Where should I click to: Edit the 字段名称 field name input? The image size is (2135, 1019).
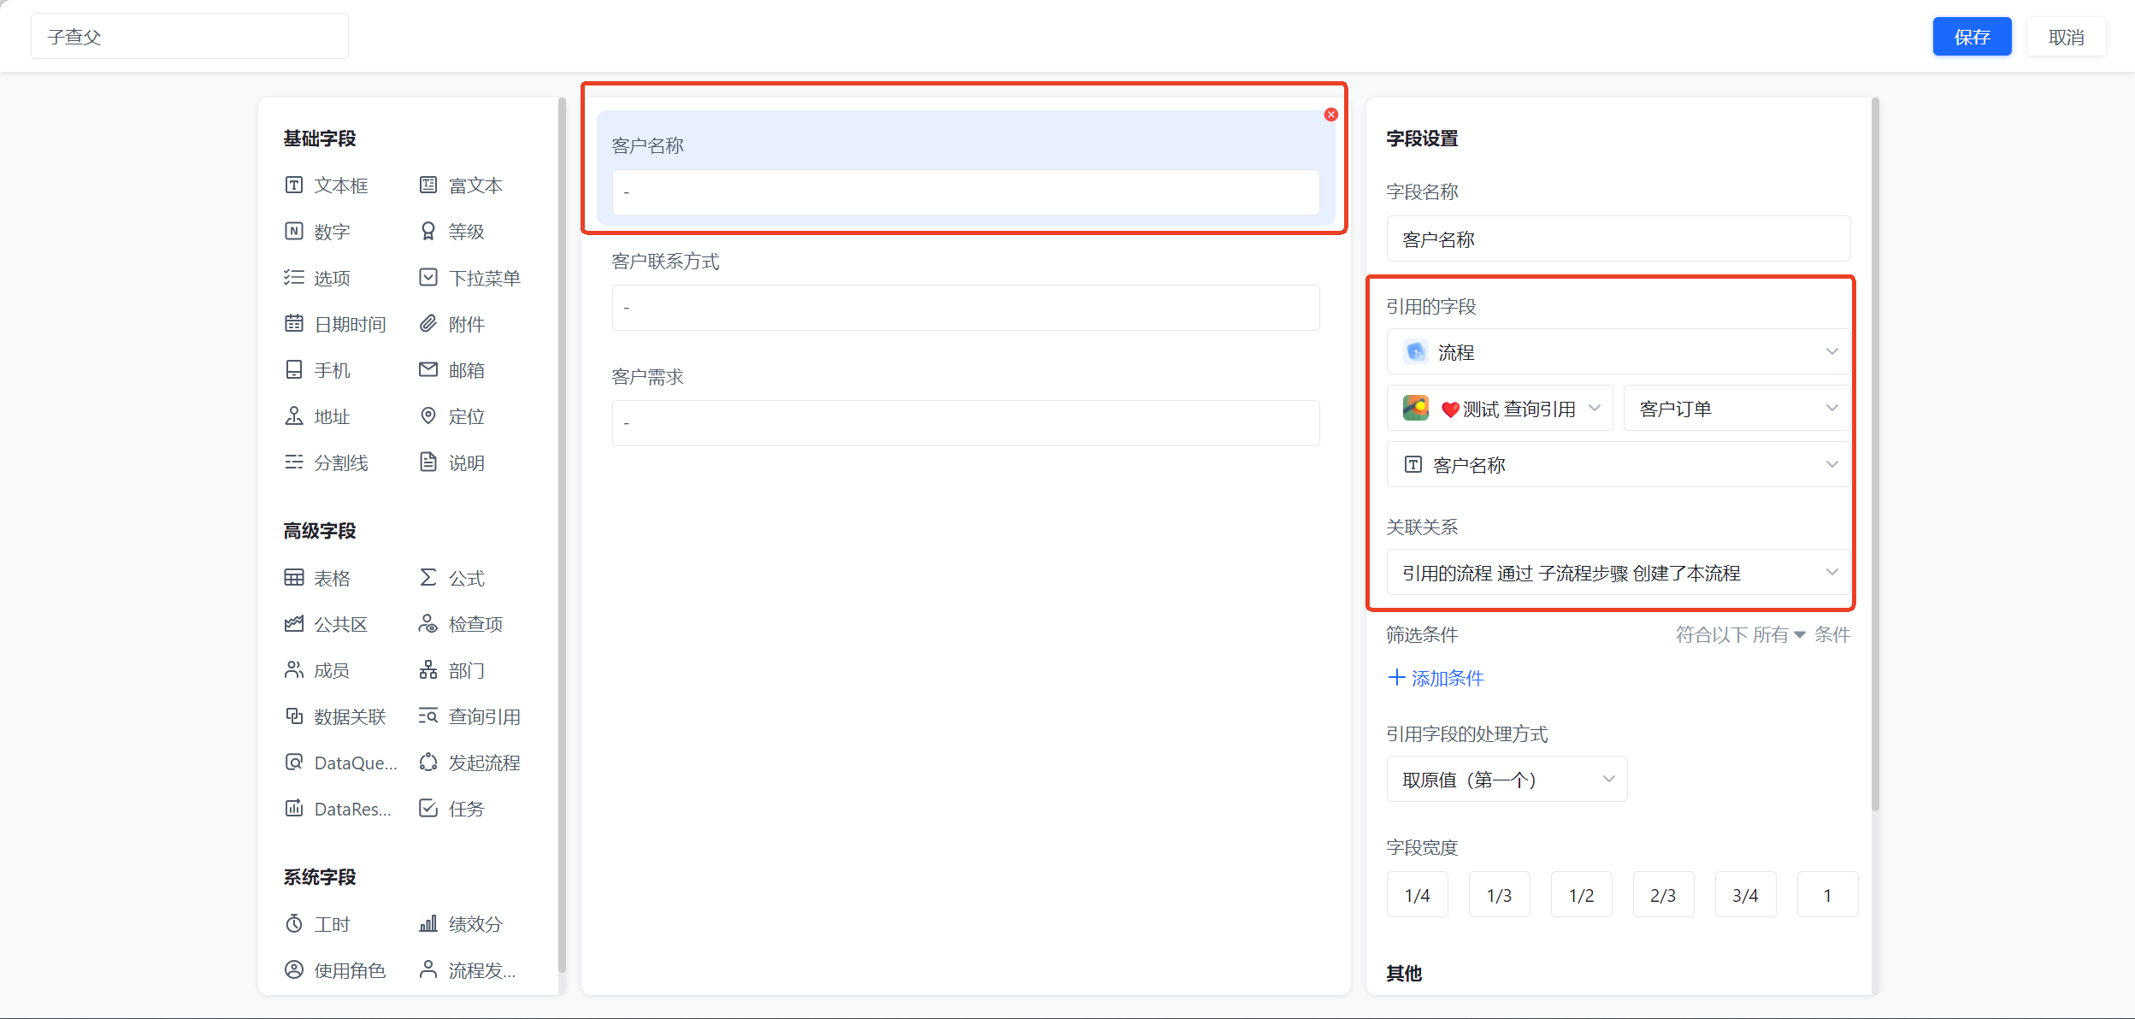pyautogui.click(x=1618, y=239)
